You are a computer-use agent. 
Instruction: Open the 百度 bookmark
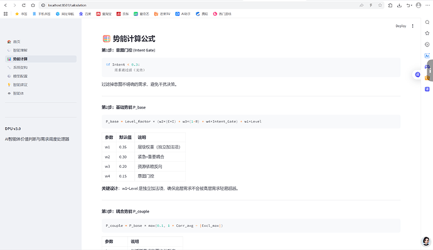click(x=85, y=14)
